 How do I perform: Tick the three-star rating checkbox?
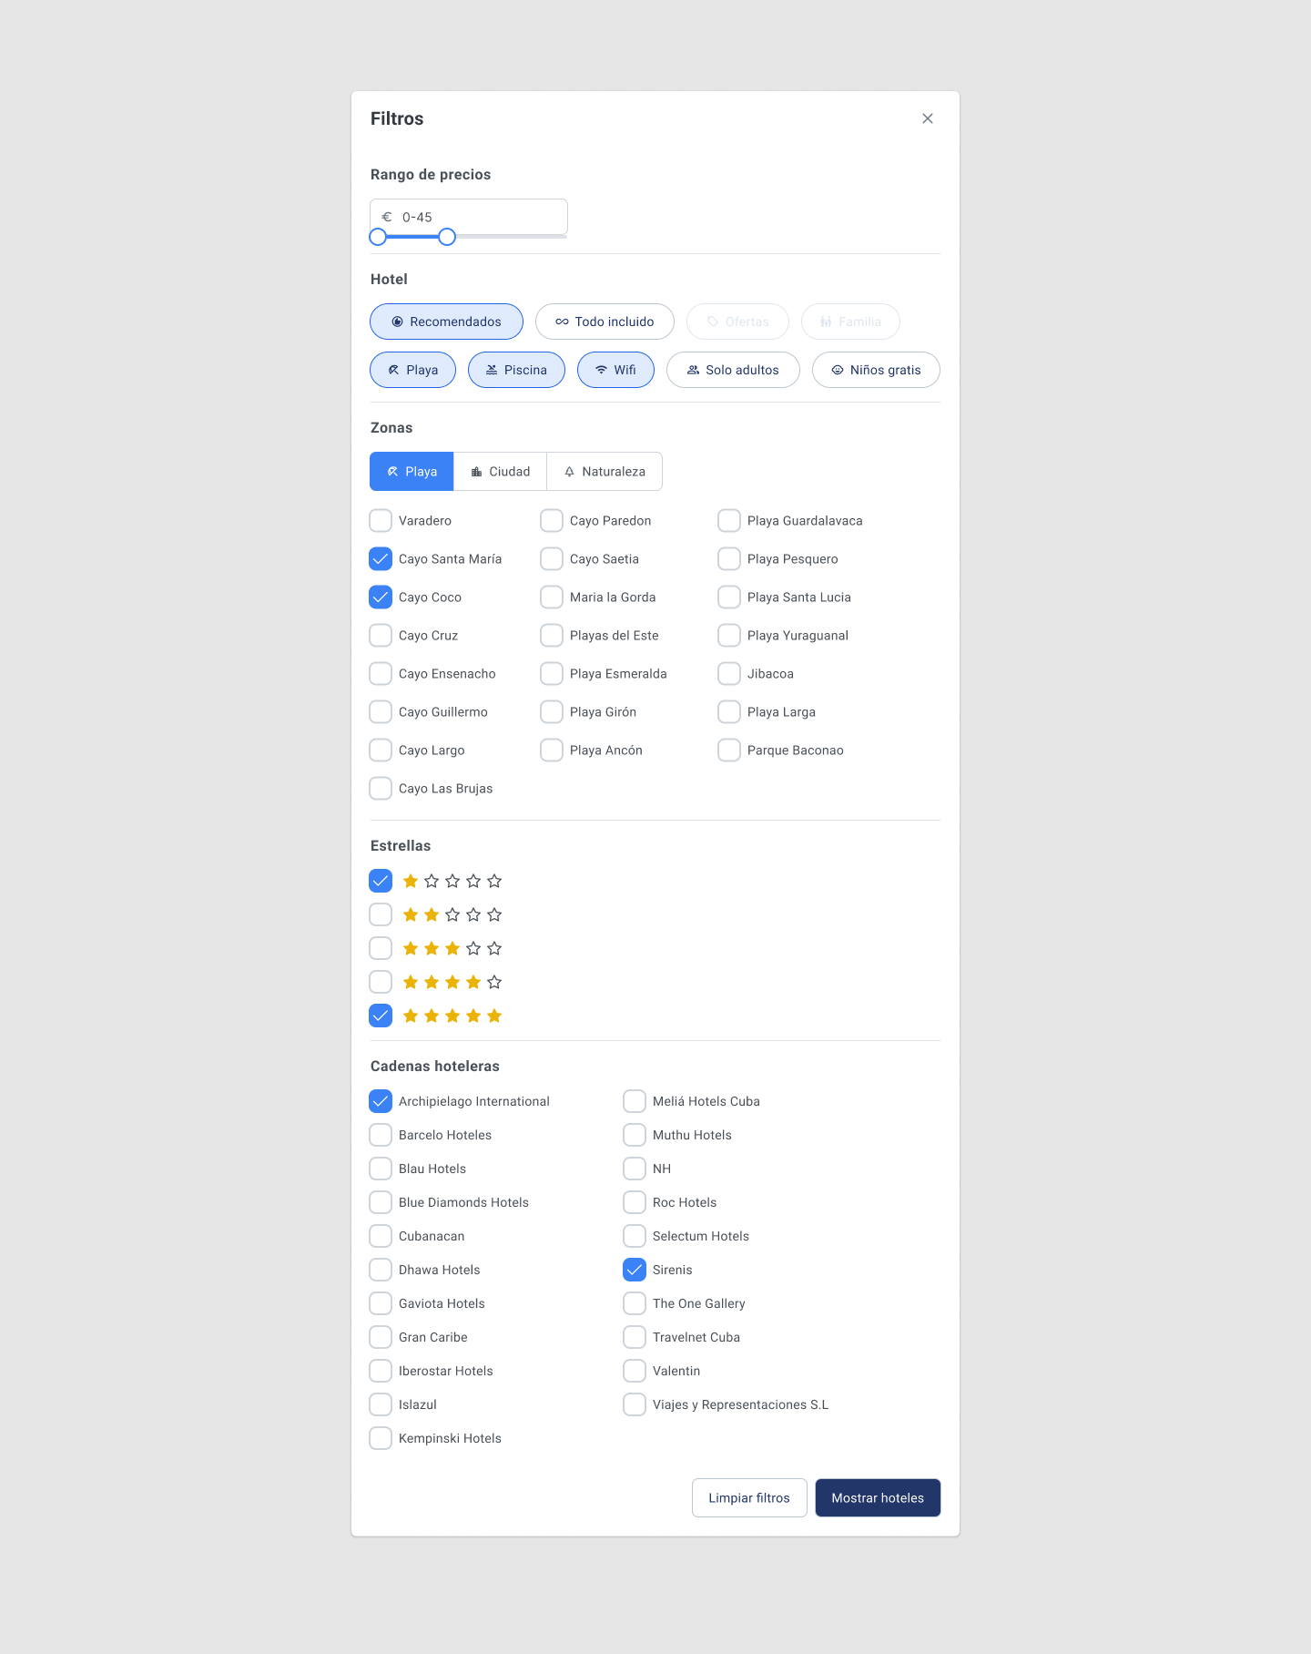[x=381, y=948]
